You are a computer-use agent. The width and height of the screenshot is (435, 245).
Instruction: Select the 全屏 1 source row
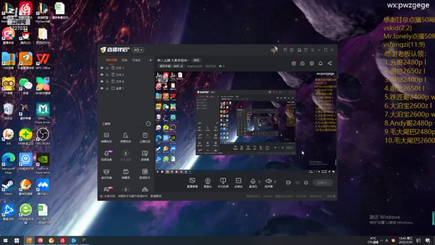click(126, 88)
